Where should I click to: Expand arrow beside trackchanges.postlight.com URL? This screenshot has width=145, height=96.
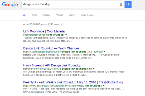pos(104,52)
